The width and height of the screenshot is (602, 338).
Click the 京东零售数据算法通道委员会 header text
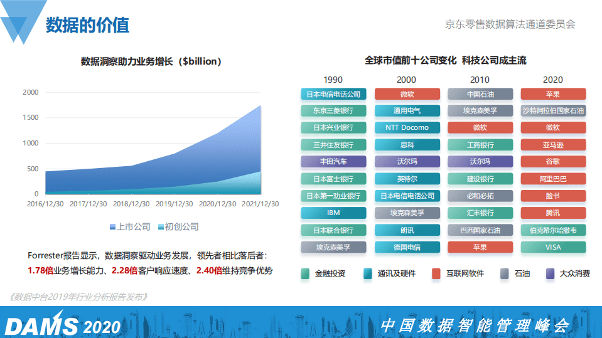tap(510, 24)
